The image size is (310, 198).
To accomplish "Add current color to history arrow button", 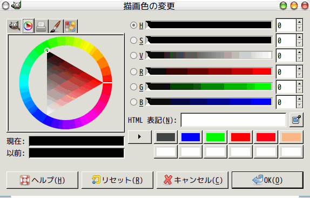I will (140, 137).
